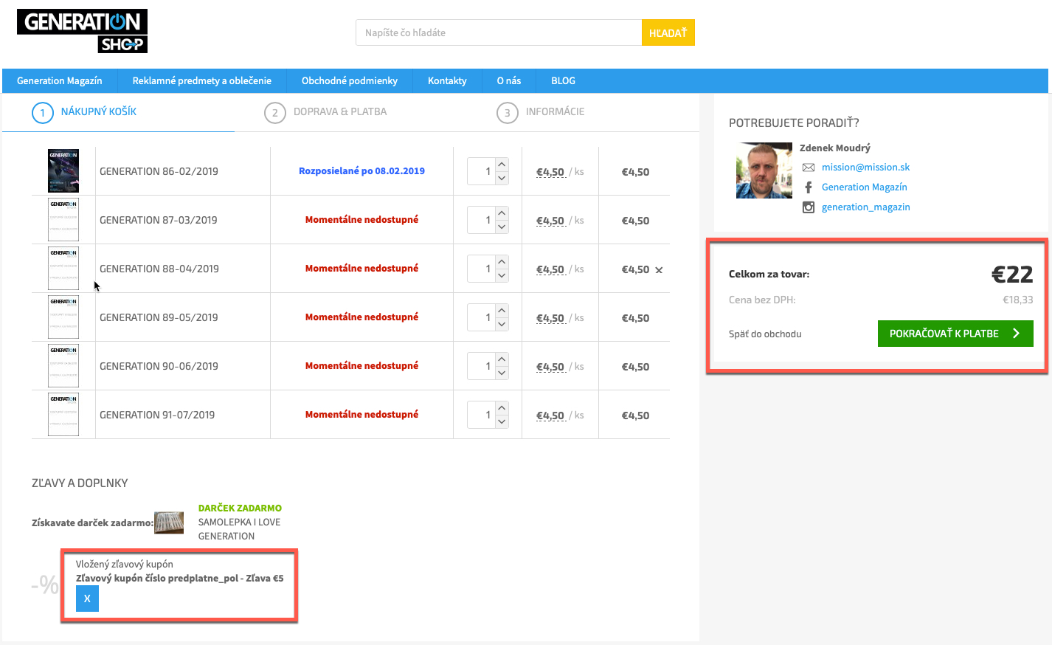1052x645 pixels.
Task: Click the quantity field of GENERATION 91-07/2019
Action: click(481, 415)
